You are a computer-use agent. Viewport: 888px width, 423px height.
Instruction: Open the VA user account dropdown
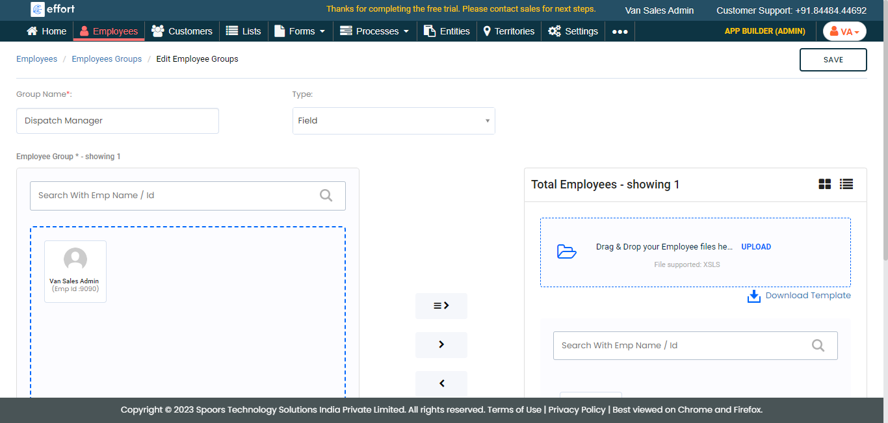pos(844,31)
